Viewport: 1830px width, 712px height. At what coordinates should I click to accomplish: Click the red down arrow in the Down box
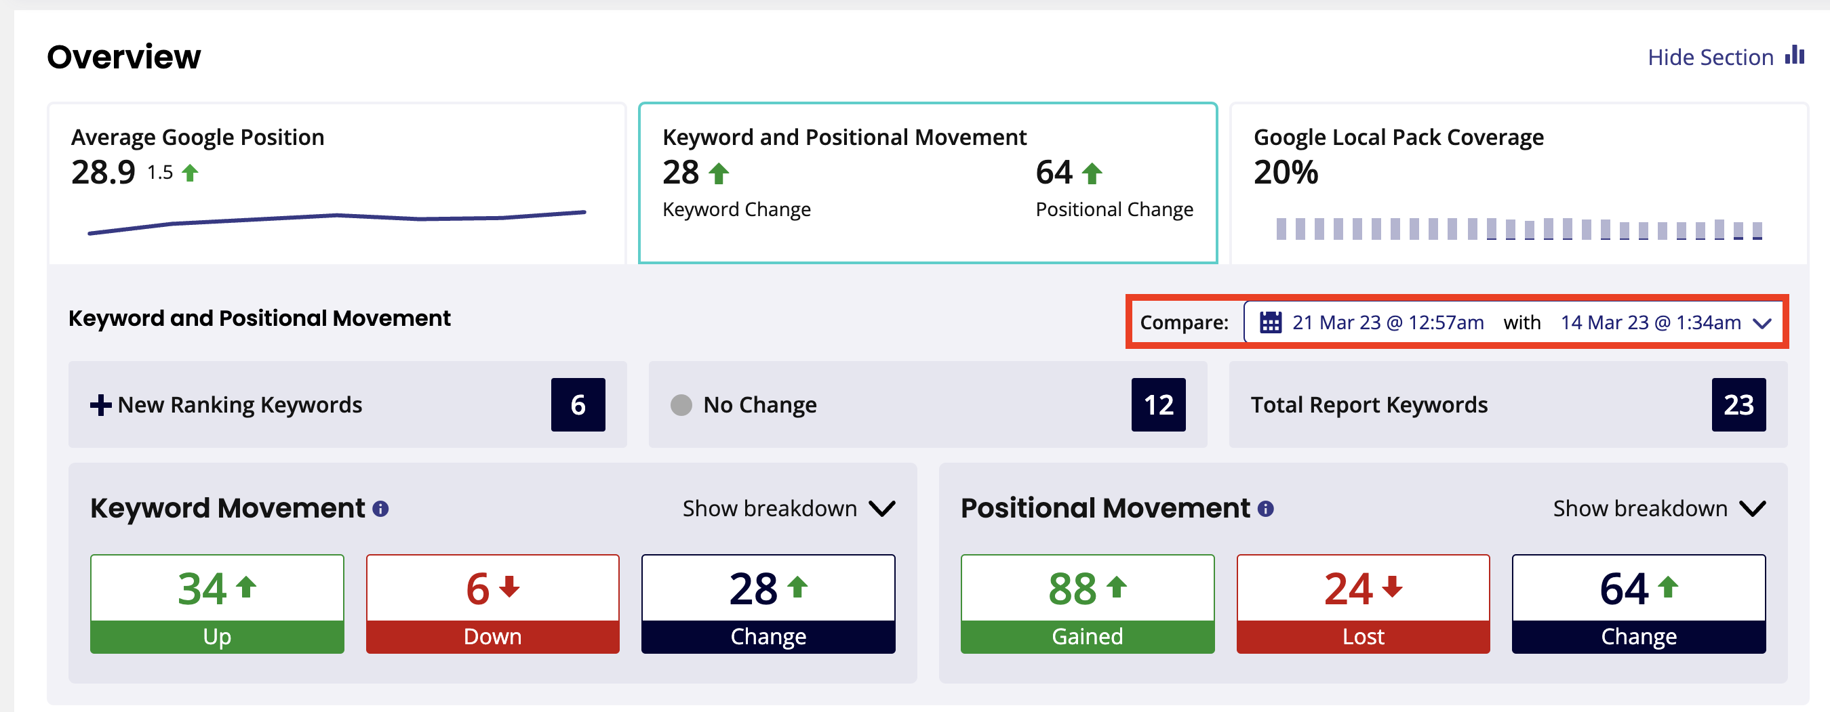point(509,587)
